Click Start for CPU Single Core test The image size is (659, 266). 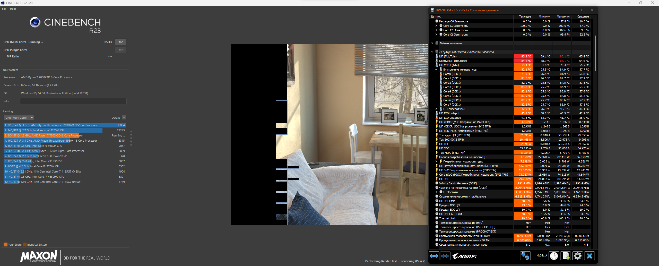pos(120,50)
